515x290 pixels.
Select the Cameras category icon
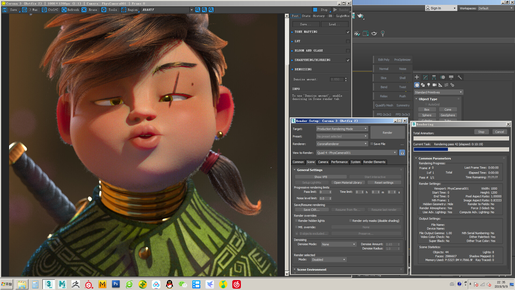[435, 85]
